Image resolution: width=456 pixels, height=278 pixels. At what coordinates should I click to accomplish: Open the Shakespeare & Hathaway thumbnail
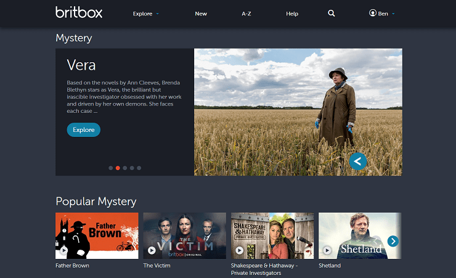coord(272,236)
